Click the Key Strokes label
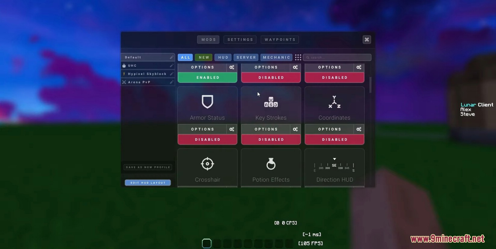The height and width of the screenshot is (249, 496). [271, 118]
